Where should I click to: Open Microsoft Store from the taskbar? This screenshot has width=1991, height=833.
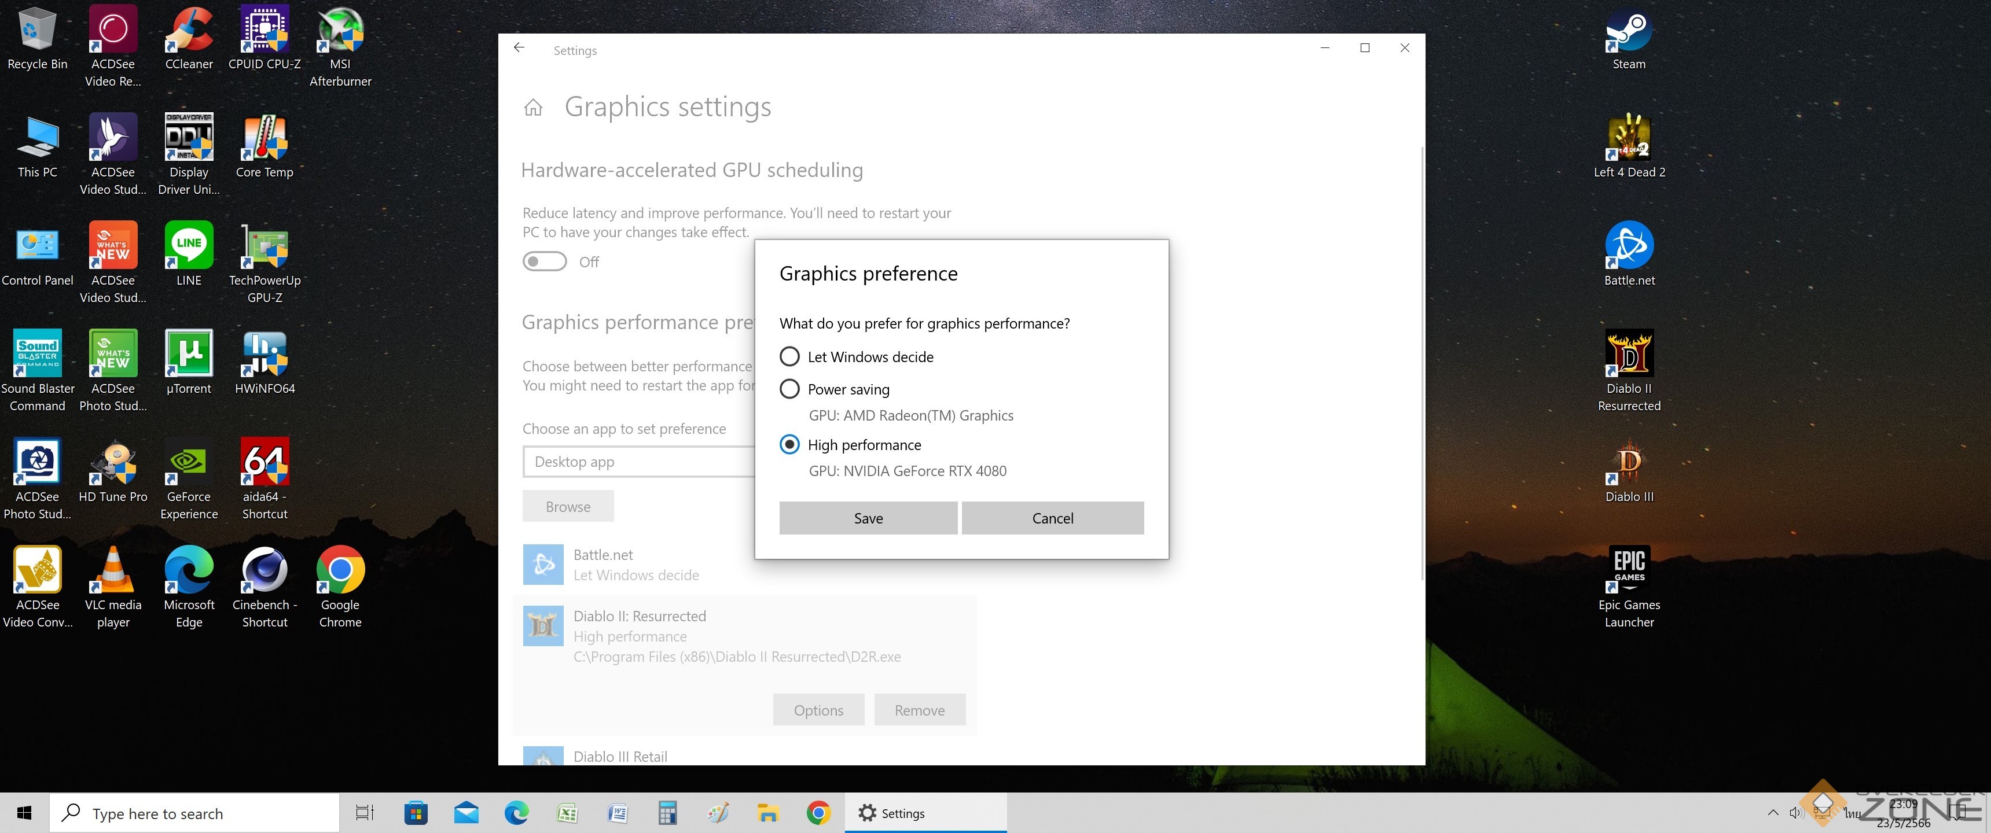416,813
